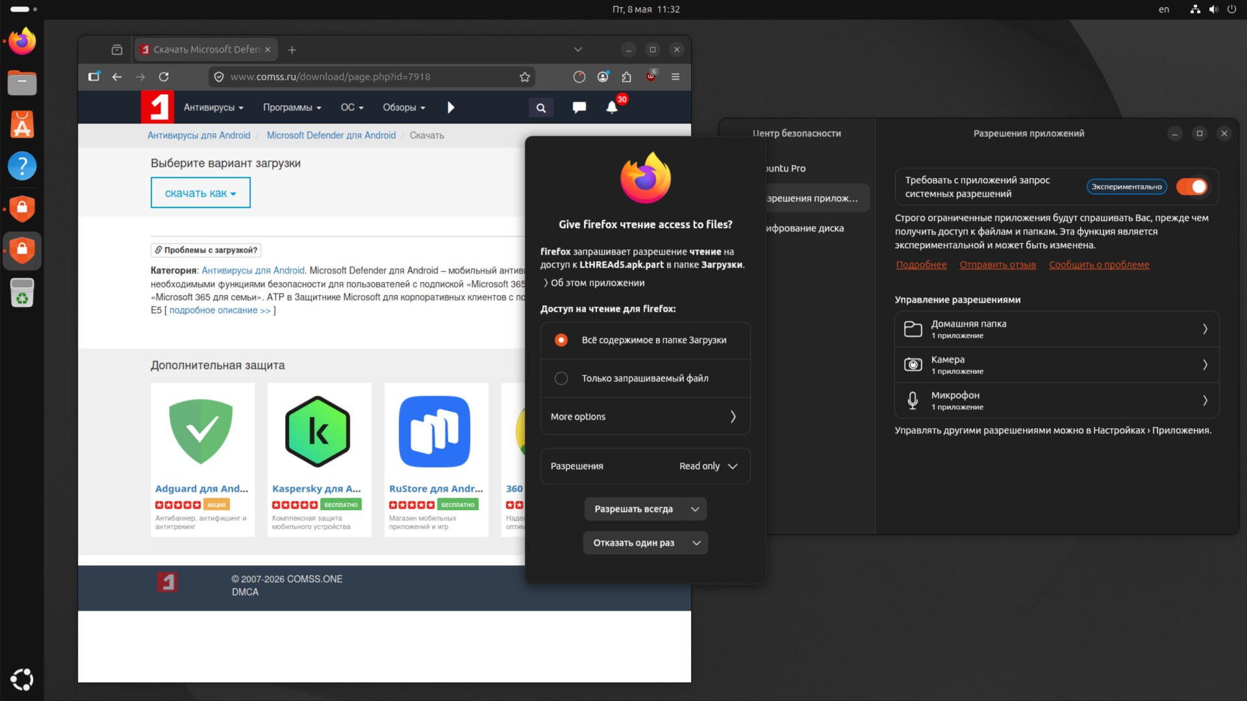Open the Trash icon in dock

point(22,292)
